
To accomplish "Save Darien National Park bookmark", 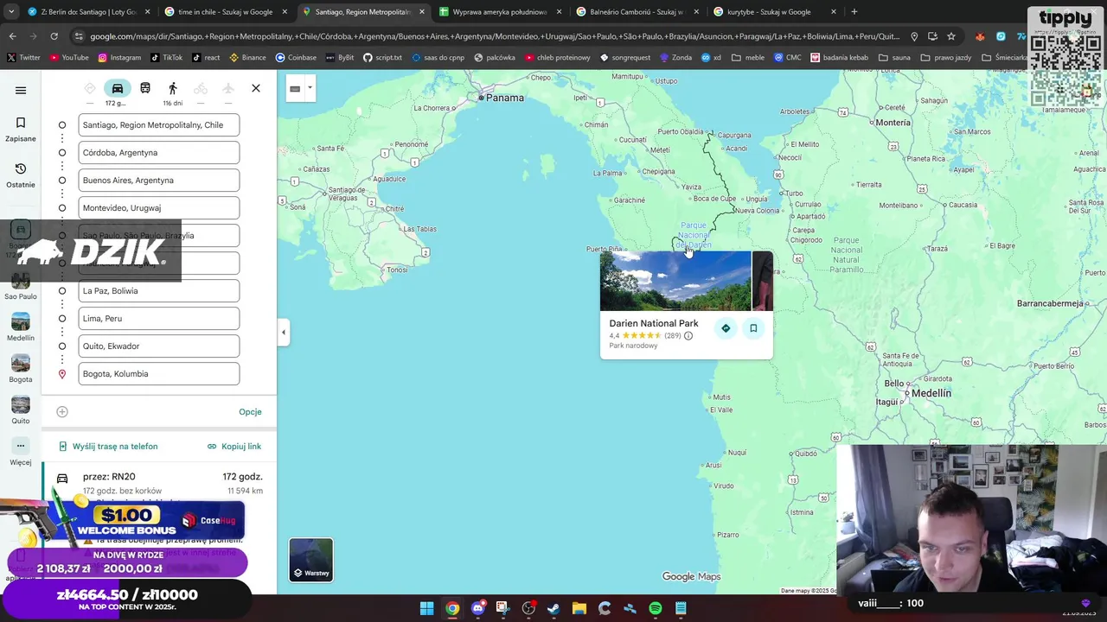I will pyautogui.click(x=753, y=328).
